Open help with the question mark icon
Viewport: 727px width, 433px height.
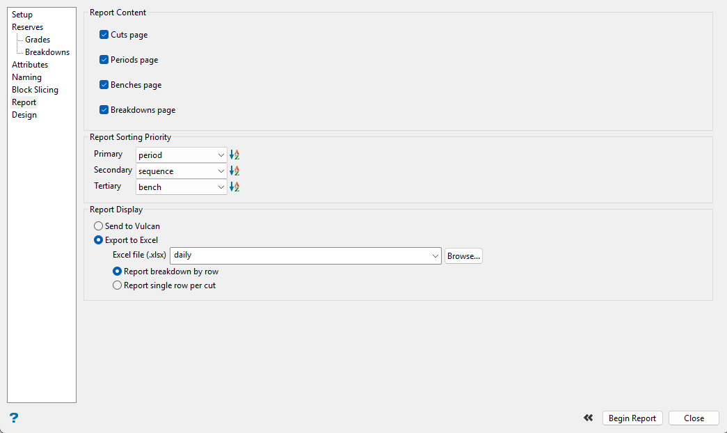(13, 418)
